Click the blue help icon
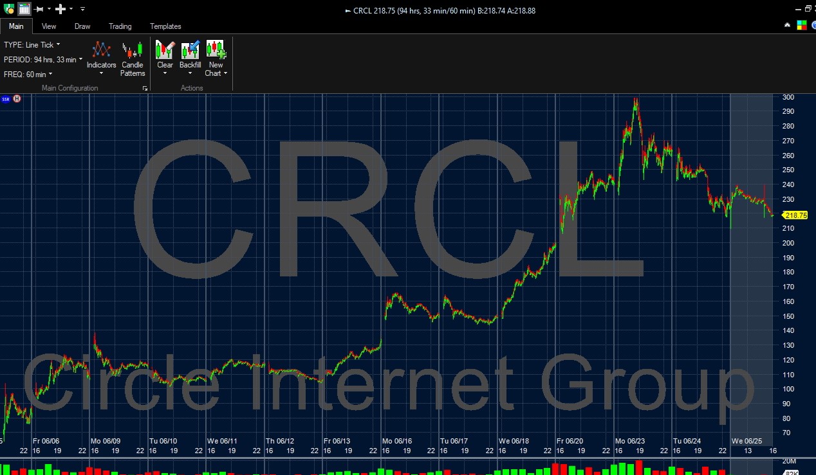 [813, 25]
